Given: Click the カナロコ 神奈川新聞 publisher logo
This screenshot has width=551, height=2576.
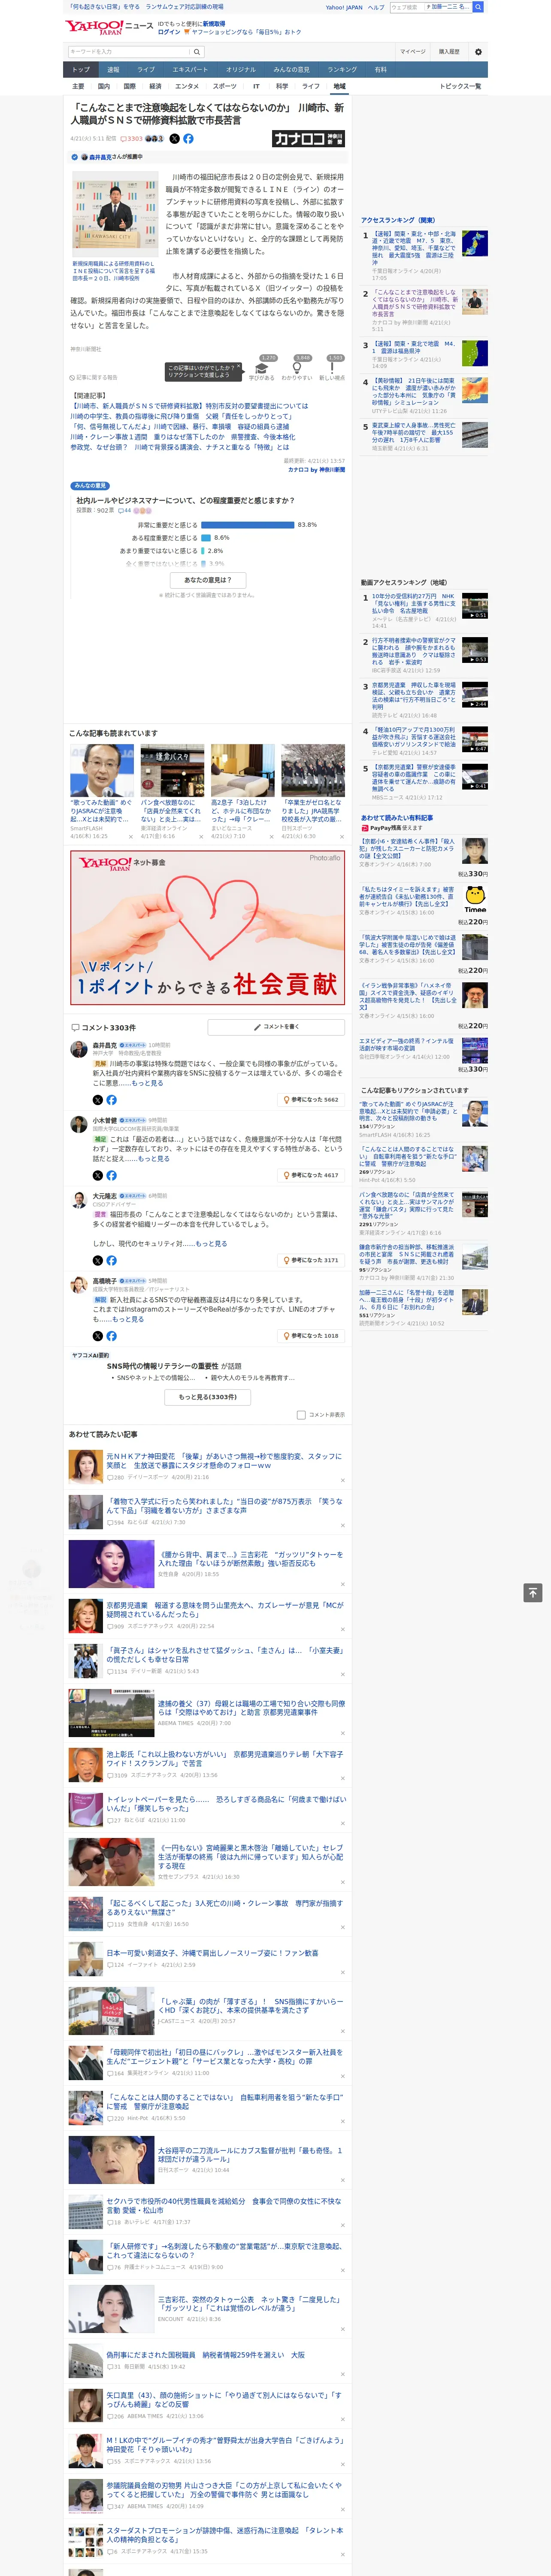Looking at the screenshot, I should tap(308, 139).
